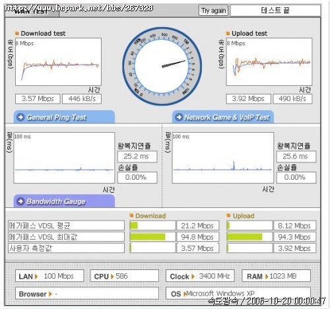Screen dimensions: 330x309
Task: Click the Bandwidth Gauge arrow icon
Action: tap(20, 201)
